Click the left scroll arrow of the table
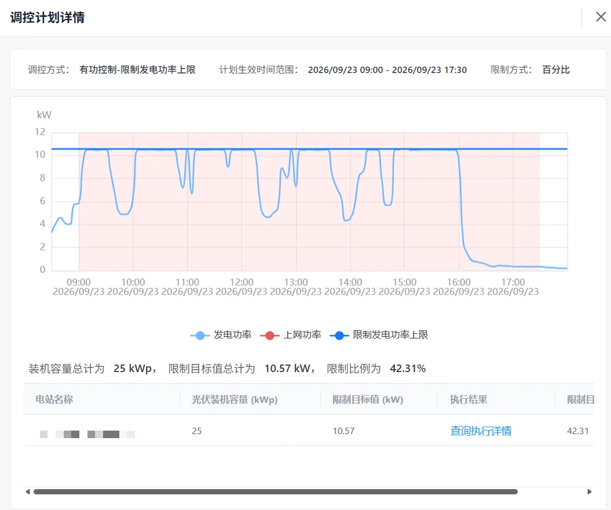Screen dimensions: 611x510 point(28,491)
